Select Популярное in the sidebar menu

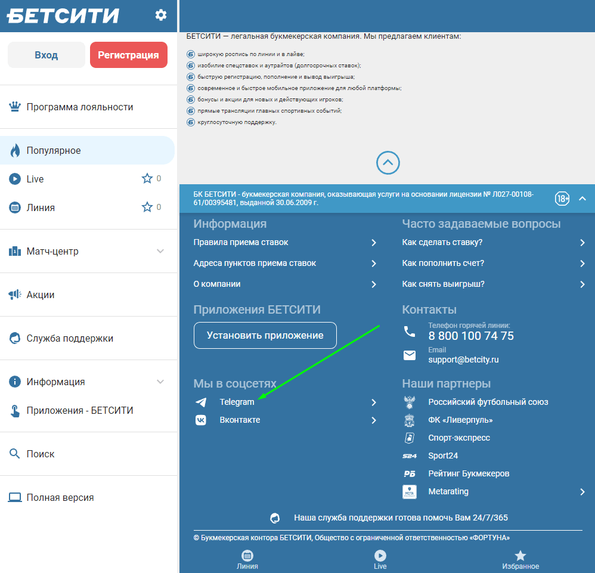(87, 150)
